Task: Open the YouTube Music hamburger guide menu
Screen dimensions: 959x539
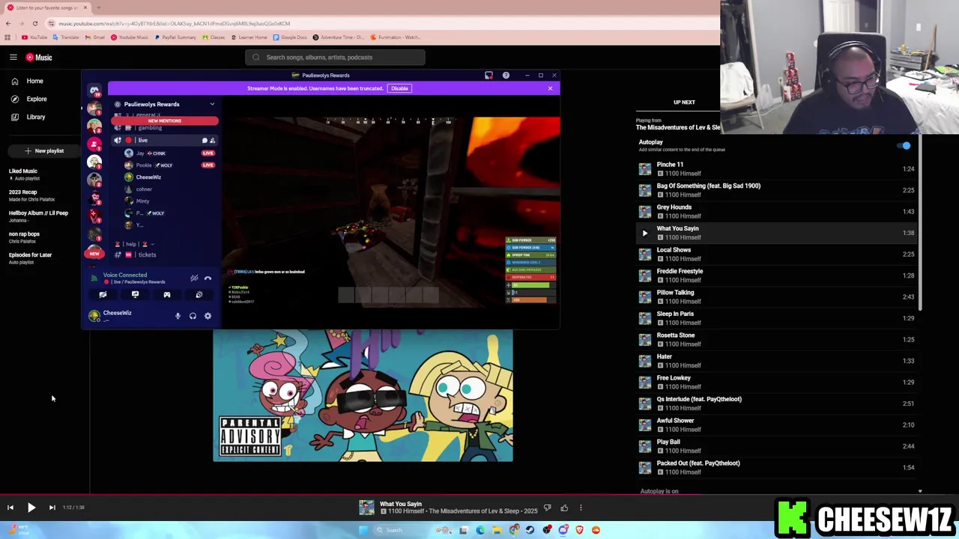Action: pos(13,57)
